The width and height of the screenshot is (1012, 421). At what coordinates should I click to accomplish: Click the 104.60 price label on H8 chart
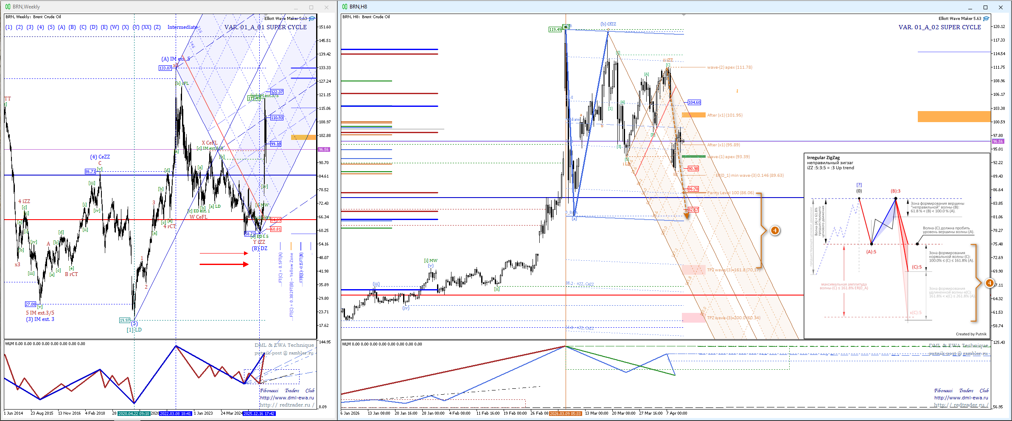[694, 103]
